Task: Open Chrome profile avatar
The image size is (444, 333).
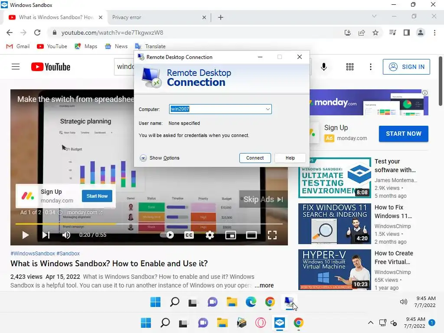Action: tap(421, 33)
